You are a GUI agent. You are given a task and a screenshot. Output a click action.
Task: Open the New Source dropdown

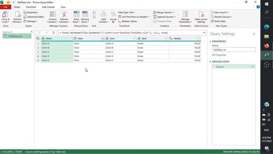[220, 12]
